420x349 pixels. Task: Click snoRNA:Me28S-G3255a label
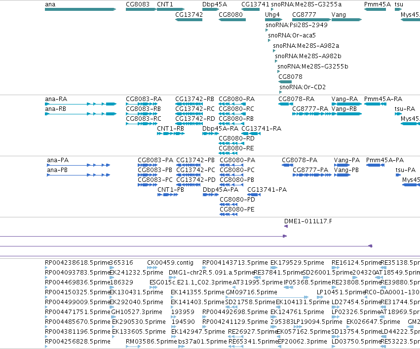click(x=306, y=4)
